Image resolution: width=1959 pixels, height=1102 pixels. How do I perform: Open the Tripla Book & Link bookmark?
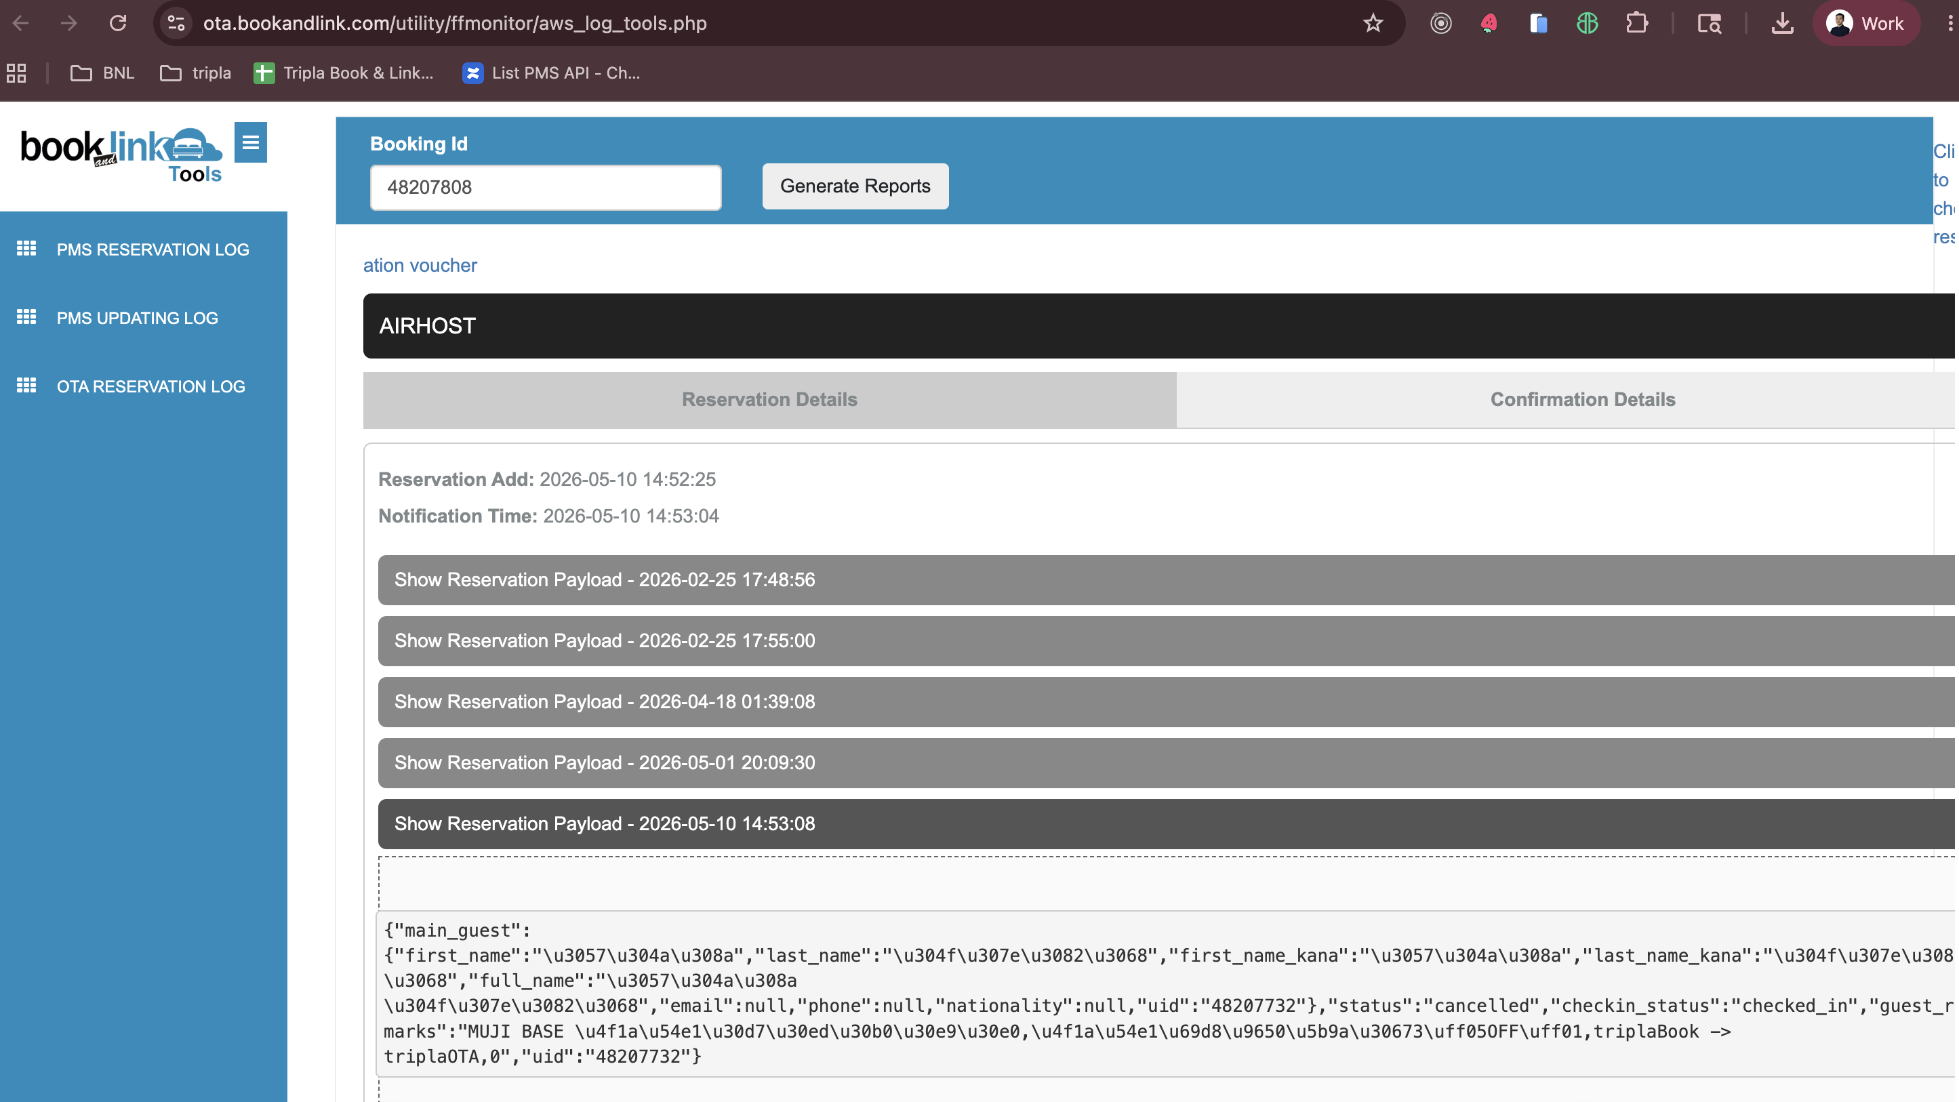[344, 73]
